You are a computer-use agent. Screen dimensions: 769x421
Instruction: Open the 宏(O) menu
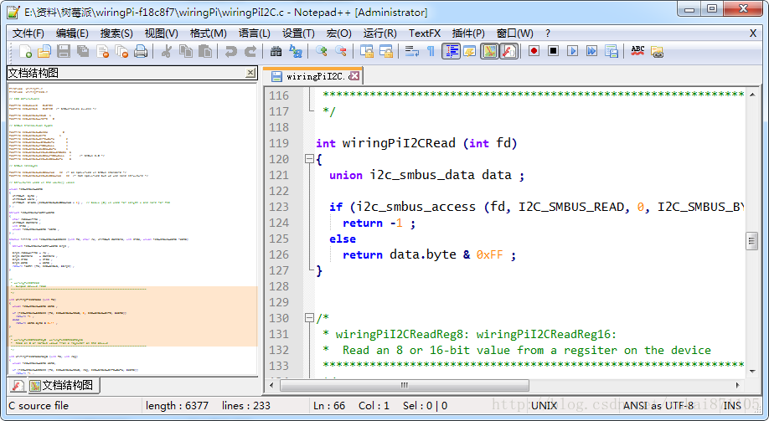click(x=339, y=33)
